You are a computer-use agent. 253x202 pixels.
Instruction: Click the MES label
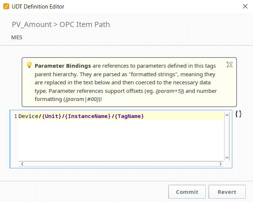[x=17, y=37]
